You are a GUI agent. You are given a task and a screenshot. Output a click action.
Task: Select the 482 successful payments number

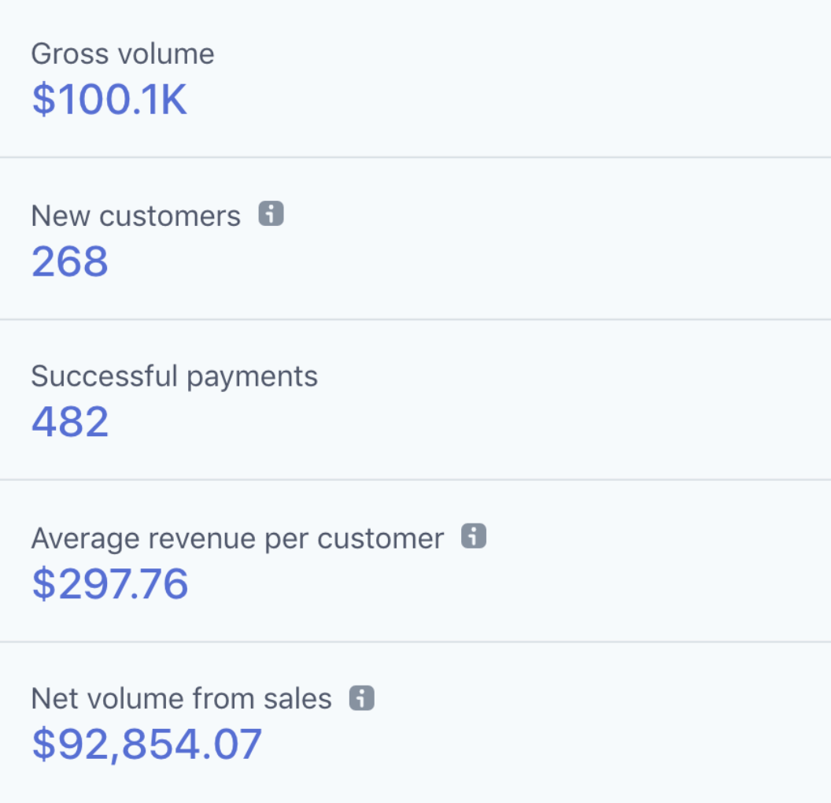coord(70,422)
